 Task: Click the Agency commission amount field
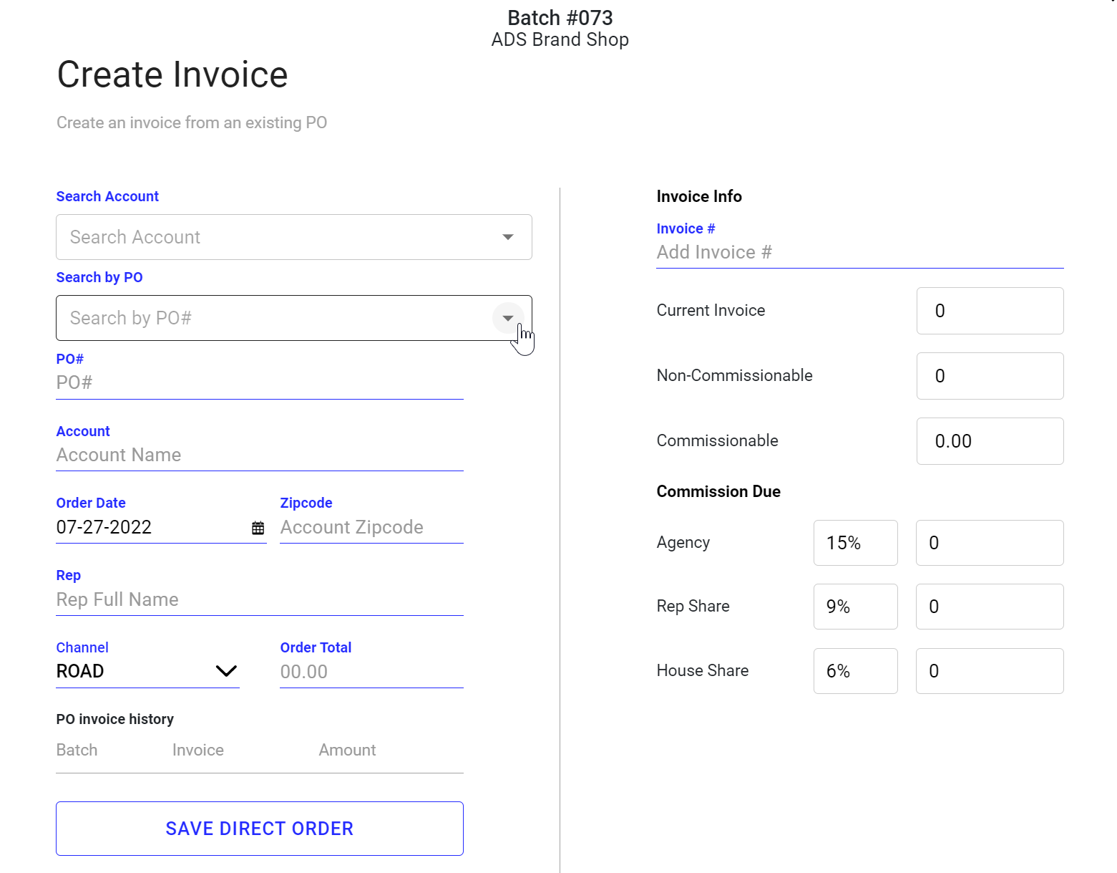tap(989, 543)
